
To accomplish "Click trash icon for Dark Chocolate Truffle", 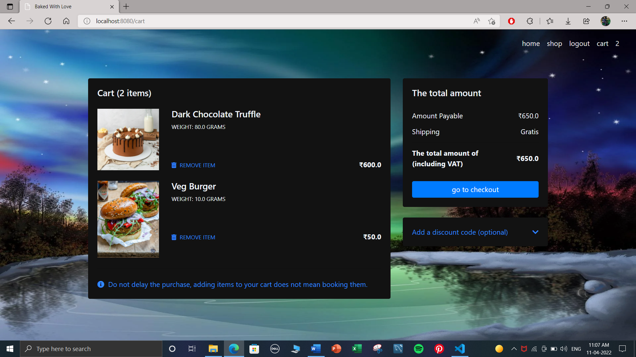I will [x=174, y=165].
